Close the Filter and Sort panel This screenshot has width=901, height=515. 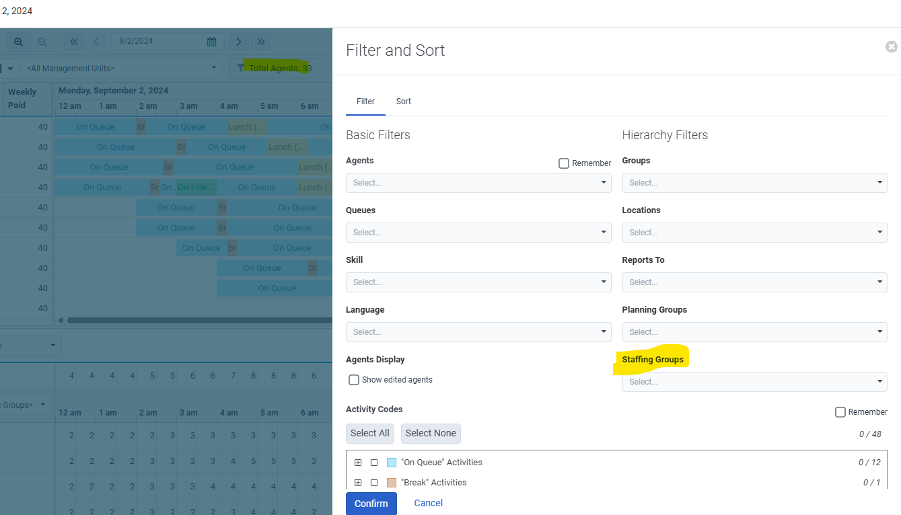tap(892, 46)
